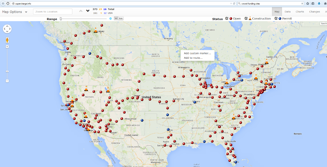Click the Street View pegman icon

(7, 40)
